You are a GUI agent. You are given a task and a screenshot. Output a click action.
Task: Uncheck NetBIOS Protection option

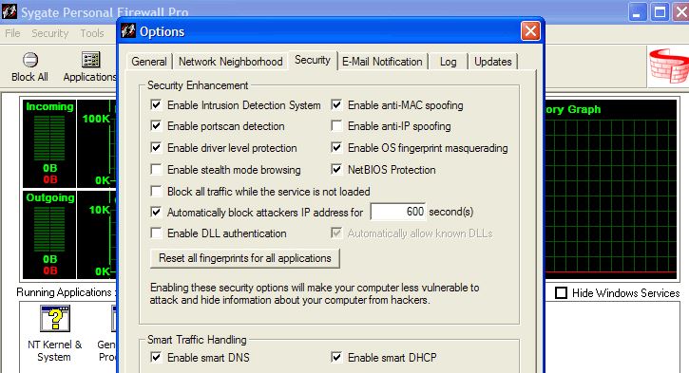tap(336, 169)
